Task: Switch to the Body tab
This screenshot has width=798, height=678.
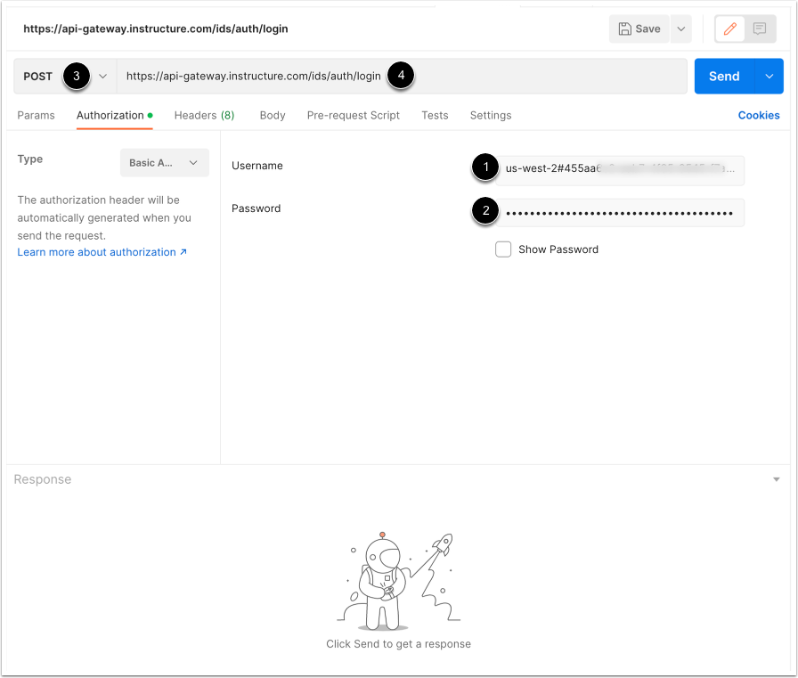Action: point(272,115)
